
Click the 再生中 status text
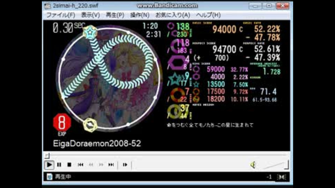point(63,177)
